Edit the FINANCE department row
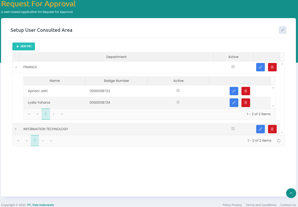The image size is (298, 207). click(x=260, y=67)
